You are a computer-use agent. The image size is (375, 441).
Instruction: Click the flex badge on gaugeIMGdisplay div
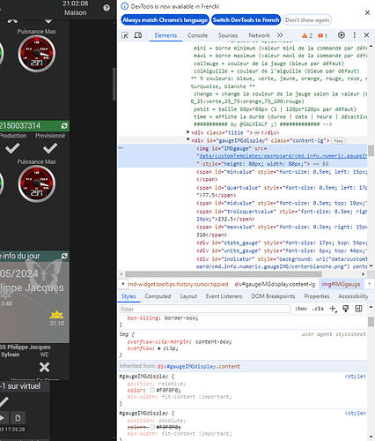[338, 141]
